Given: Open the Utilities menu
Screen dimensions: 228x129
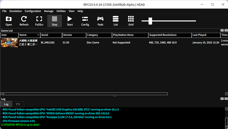Looking at the screenshot, I should [x=61, y=11].
